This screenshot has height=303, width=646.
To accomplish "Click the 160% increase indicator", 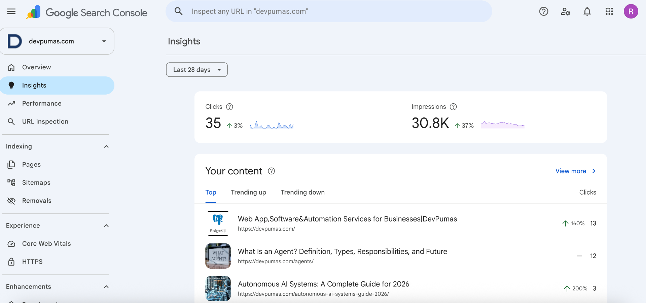I will tap(573, 223).
